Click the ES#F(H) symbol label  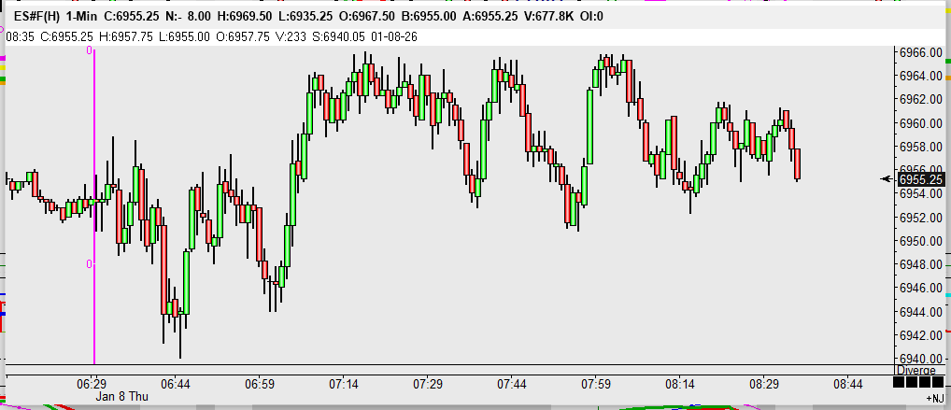coord(35,17)
